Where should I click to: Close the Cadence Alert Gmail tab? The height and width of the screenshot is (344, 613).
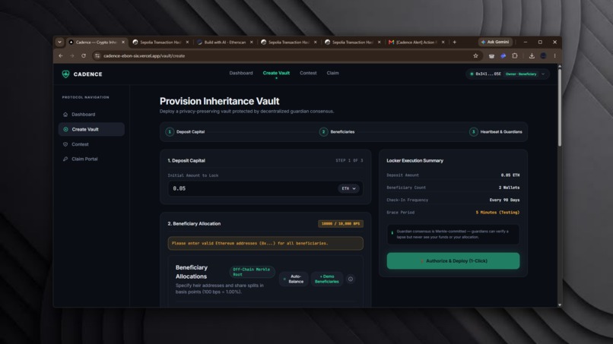[443, 43]
